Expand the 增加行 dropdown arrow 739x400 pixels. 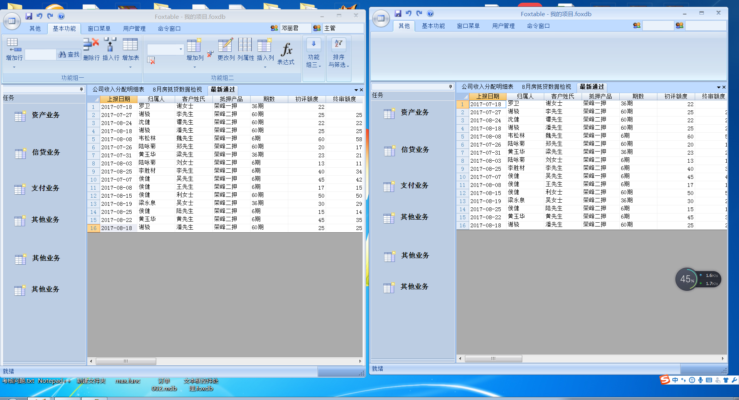(14, 67)
